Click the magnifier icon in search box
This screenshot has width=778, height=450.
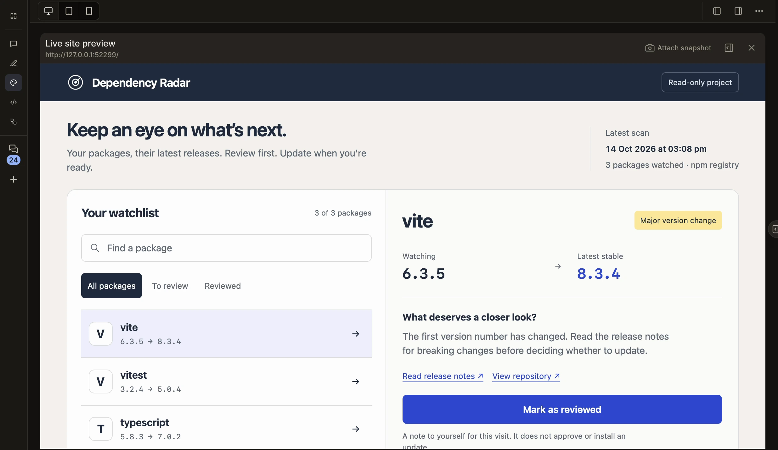95,248
